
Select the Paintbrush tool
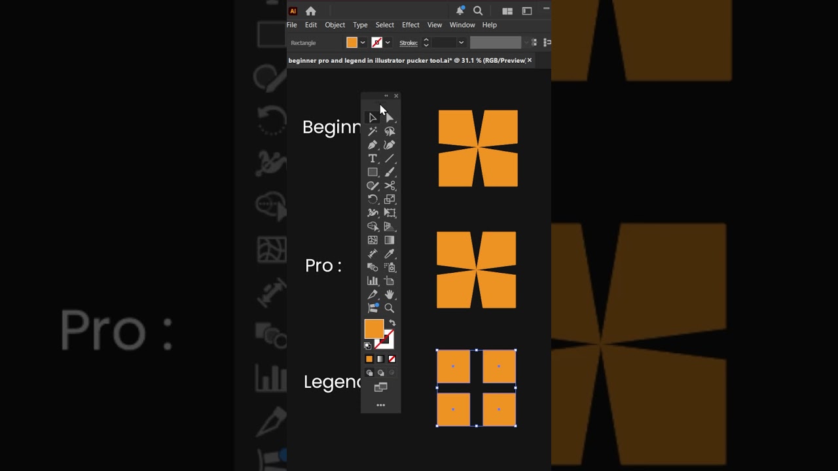click(390, 172)
